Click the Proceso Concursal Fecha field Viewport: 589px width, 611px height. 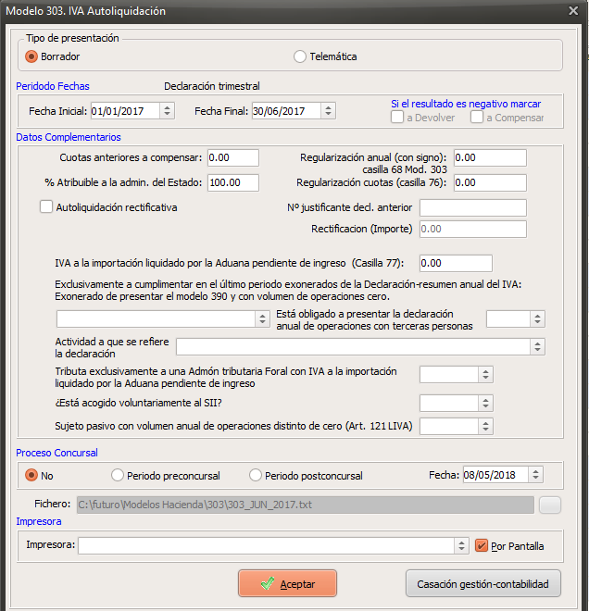[495, 475]
